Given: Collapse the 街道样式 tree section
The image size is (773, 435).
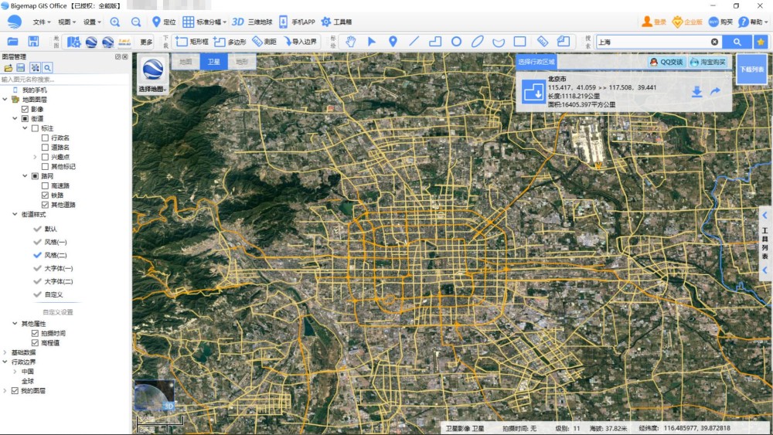Looking at the screenshot, I should pyautogui.click(x=15, y=214).
